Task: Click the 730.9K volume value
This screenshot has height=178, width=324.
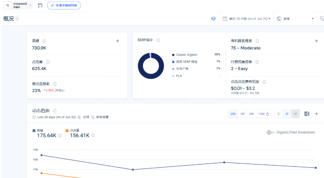Action: (39, 48)
